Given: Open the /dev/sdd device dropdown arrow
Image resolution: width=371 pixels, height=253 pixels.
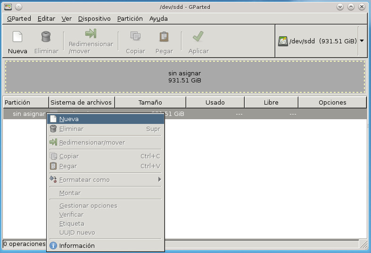Looking at the screenshot, I should (x=362, y=41).
